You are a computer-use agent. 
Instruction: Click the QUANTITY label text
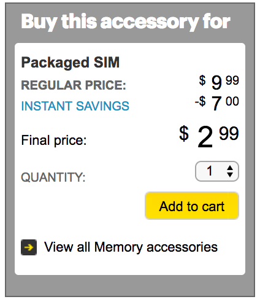pos(53,177)
